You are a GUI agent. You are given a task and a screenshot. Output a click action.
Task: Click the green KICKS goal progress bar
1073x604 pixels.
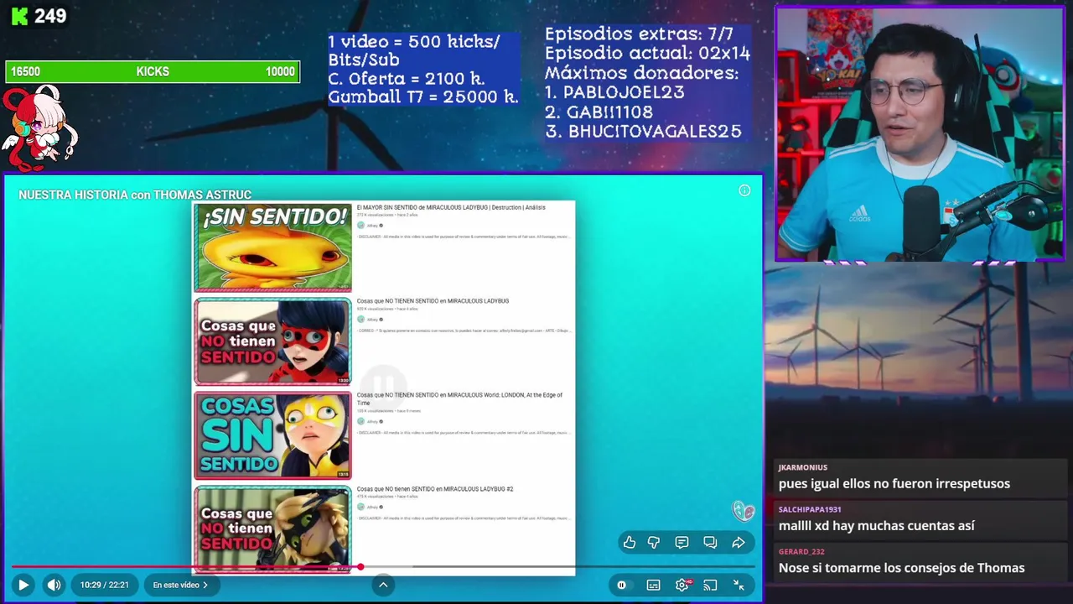click(153, 72)
